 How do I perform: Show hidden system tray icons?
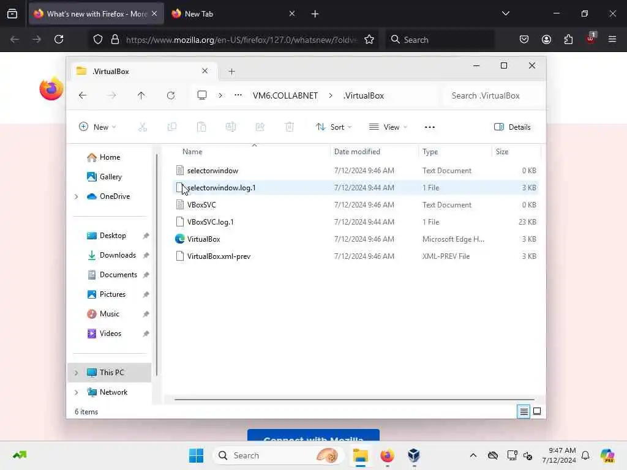(473, 455)
